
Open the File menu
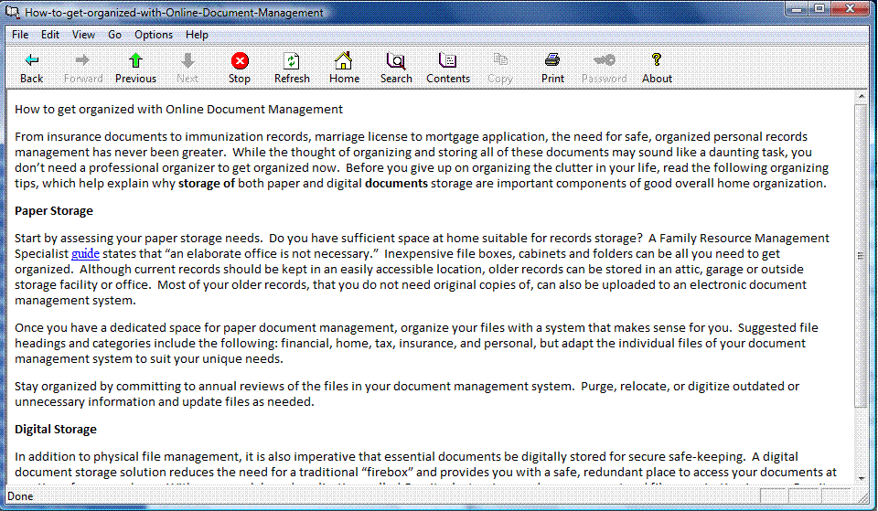(x=20, y=35)
